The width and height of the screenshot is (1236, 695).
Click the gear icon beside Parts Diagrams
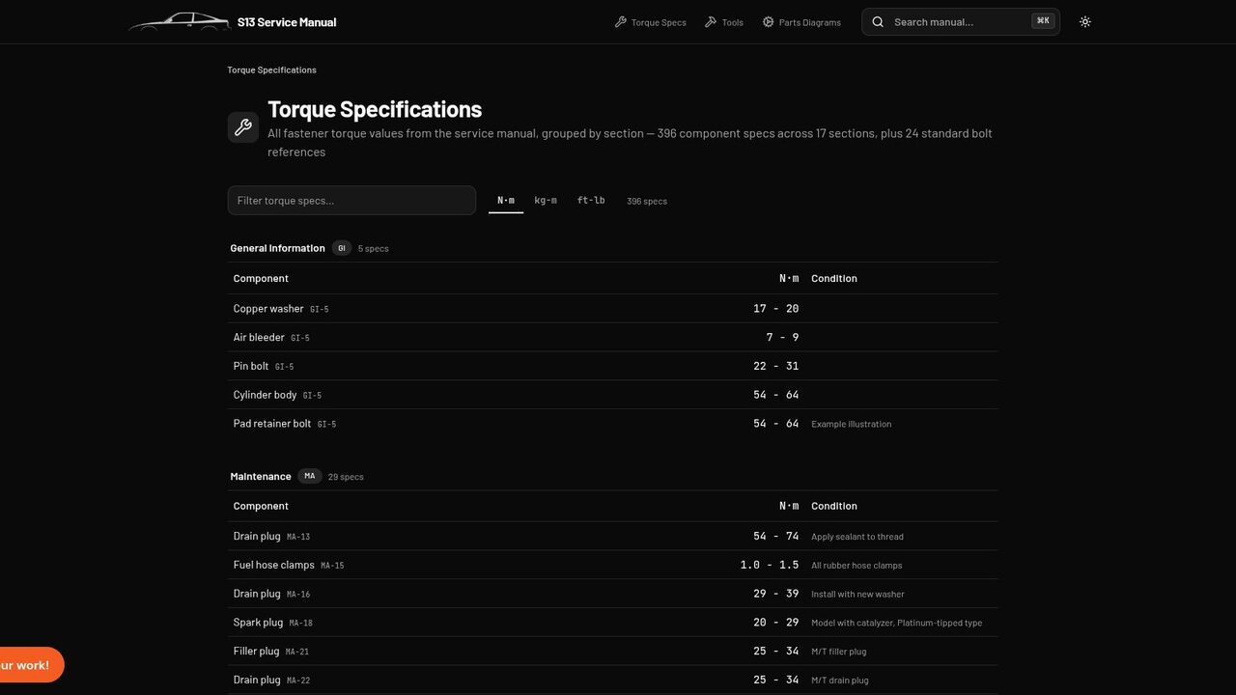769,21
